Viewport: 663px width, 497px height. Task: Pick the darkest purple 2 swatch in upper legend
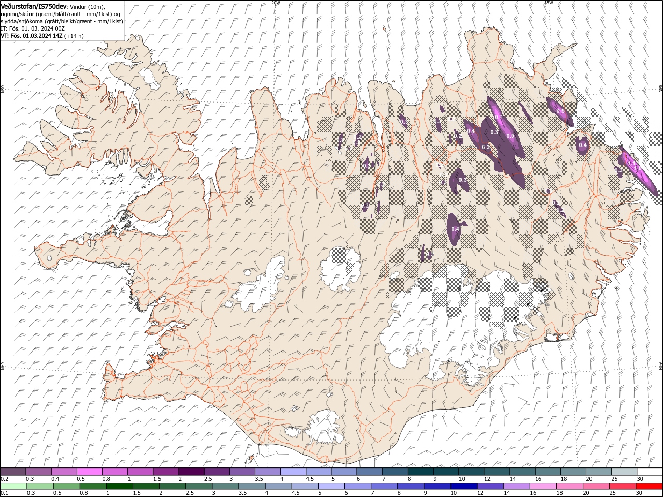pos(191,472)
